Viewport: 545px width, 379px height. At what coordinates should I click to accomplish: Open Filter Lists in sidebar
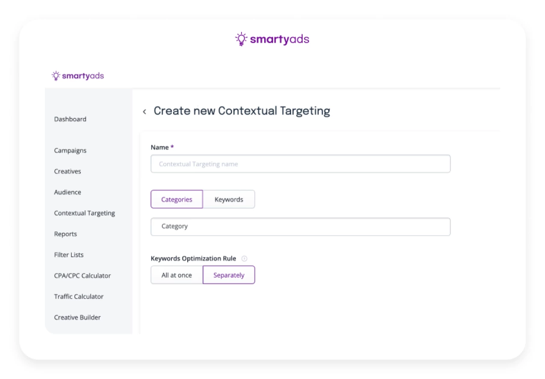pos(69,255)
